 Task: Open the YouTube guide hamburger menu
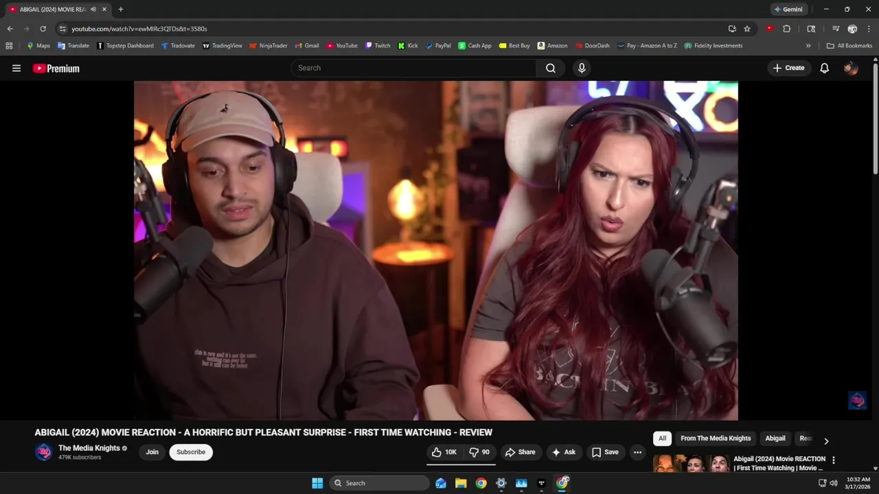coord(16,68)
